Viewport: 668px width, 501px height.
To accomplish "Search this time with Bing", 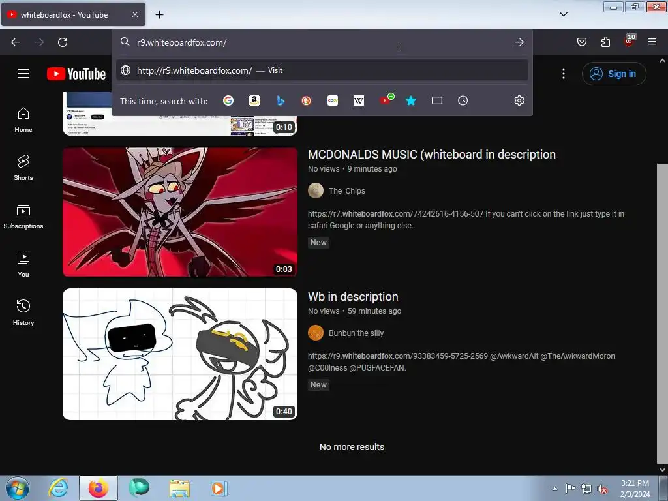I will pos(281,100).
